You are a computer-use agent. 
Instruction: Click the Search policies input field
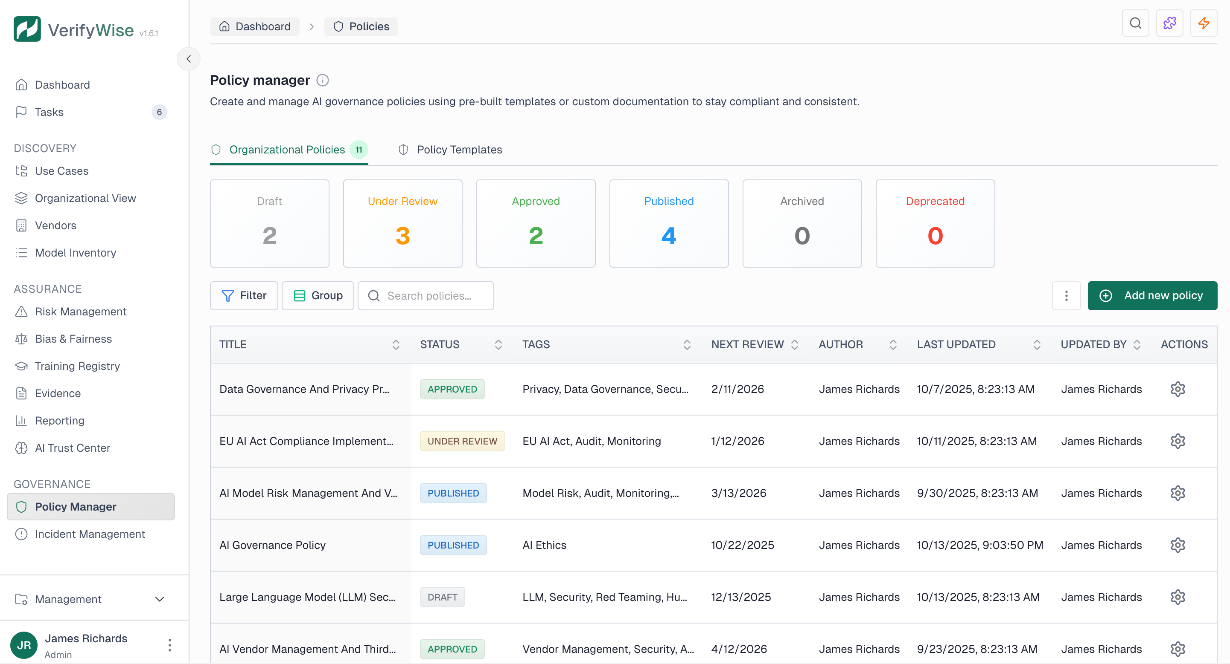426,295
